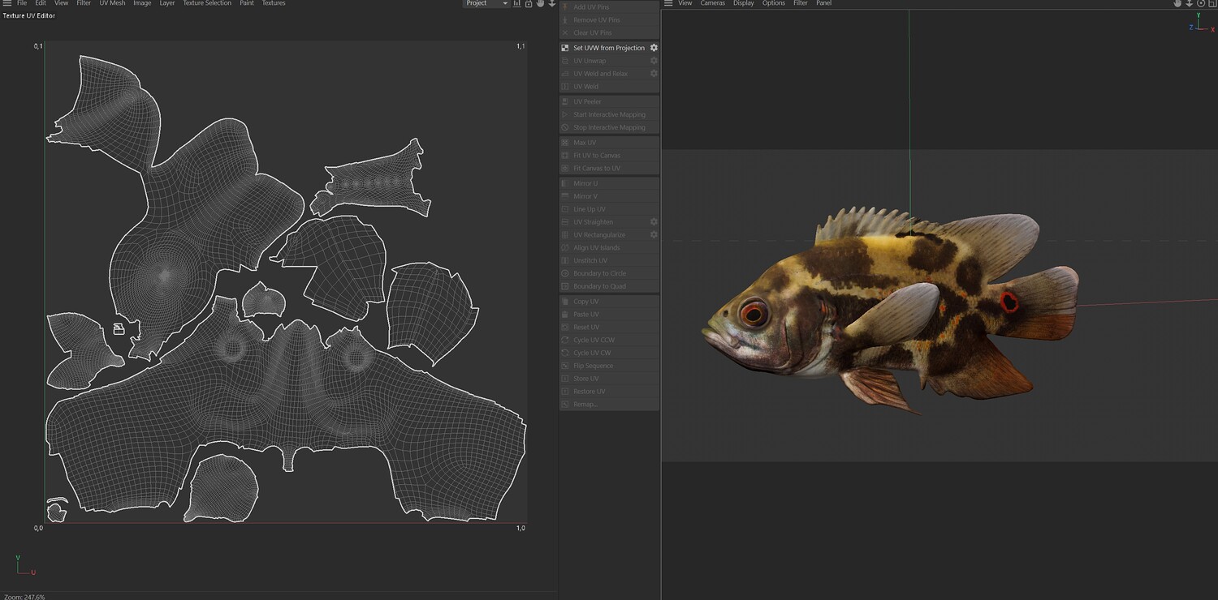The height and width of the screenshot is (600, 1218).
Task: Click the Set UVW from Projection icon
Action: pos(565,48)
